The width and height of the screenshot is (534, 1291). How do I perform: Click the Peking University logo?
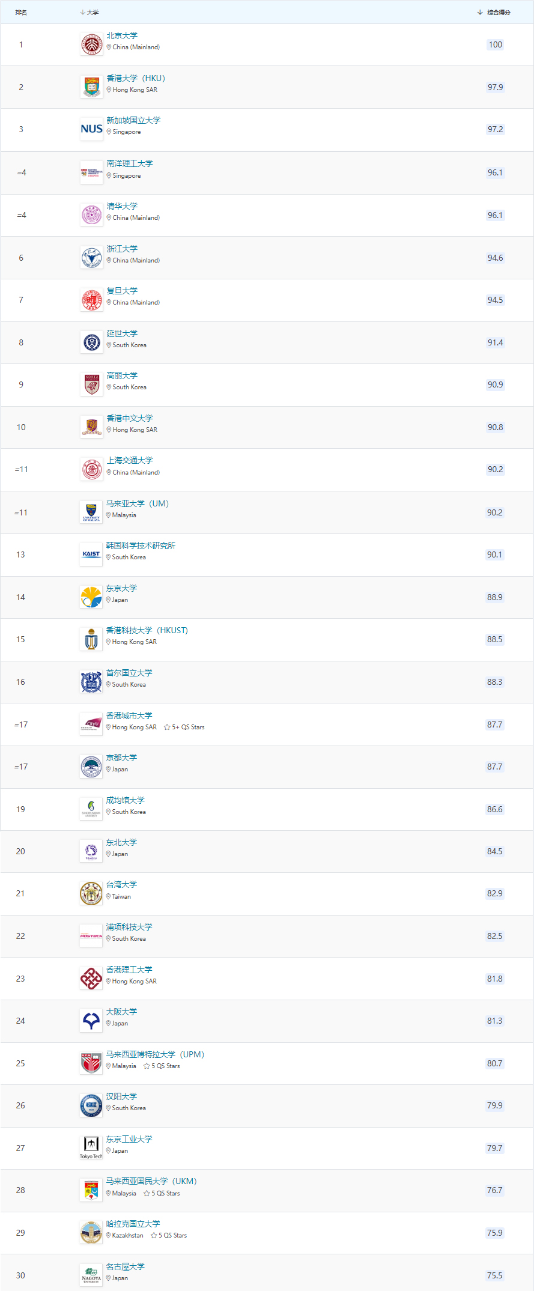pyautogui.click(x=91, y=44)
